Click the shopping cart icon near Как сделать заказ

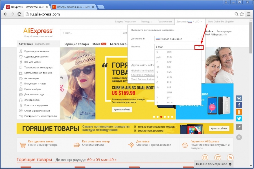coord(23,145)
